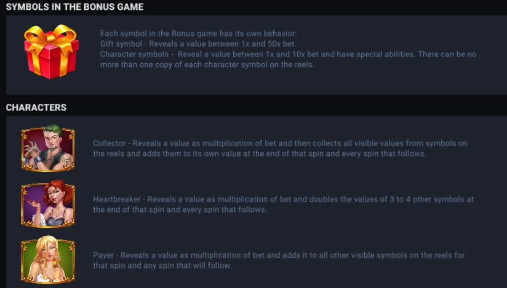
Task: Click the green hair of Collector portrait
Action: pyautogui.click(x=53, y=129)
